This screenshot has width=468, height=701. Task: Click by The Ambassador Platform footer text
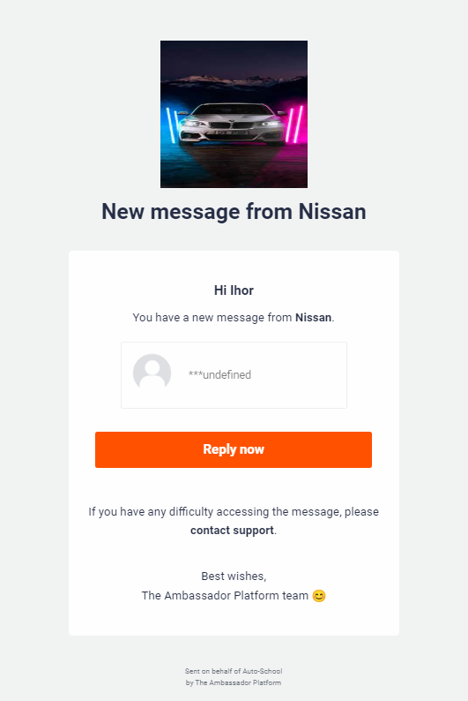(x=234, y=682)
